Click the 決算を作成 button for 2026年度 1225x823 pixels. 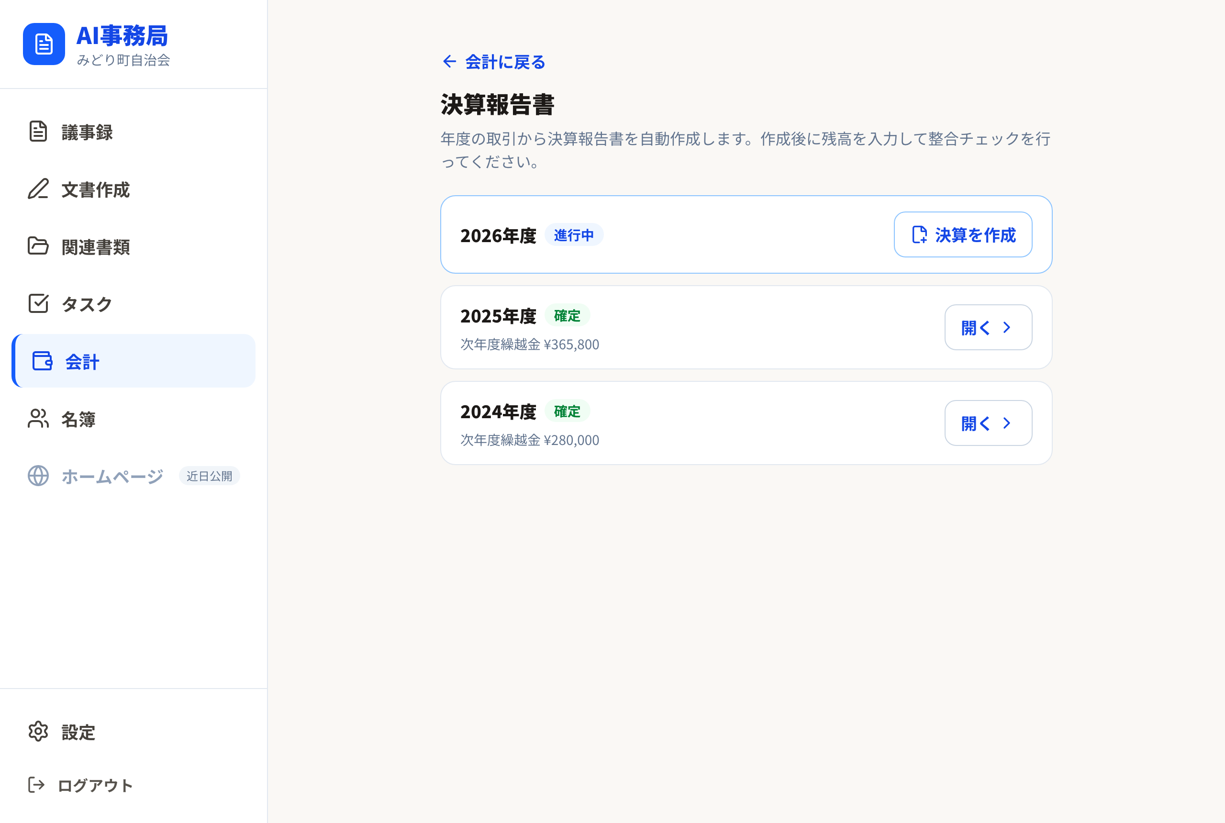pos(963,234)
